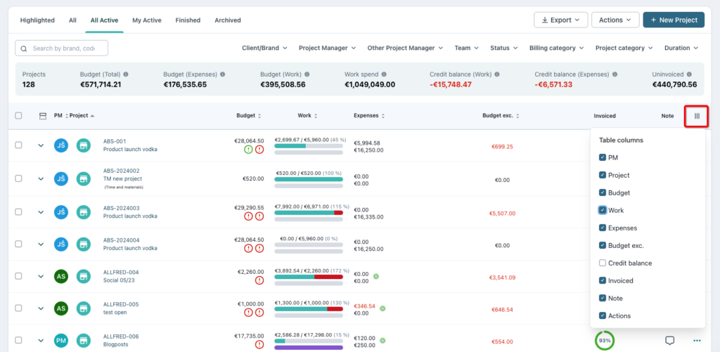
Task: Click the info icon next to Work spend
Action: click(384, 74)
